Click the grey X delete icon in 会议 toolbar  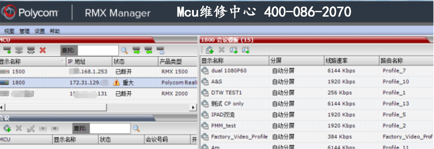click(x=19, y=128)
